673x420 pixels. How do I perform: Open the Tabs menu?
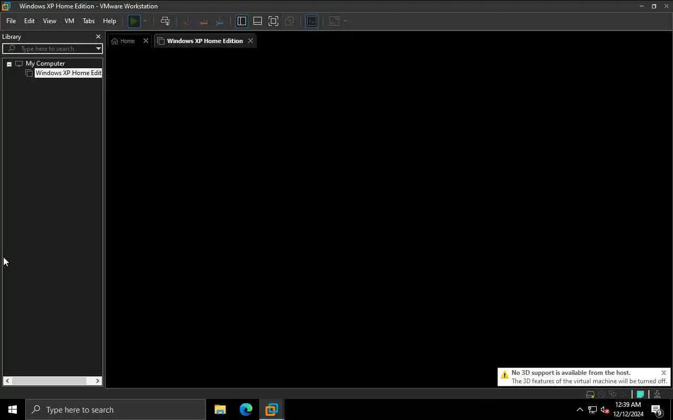[88, 21]
